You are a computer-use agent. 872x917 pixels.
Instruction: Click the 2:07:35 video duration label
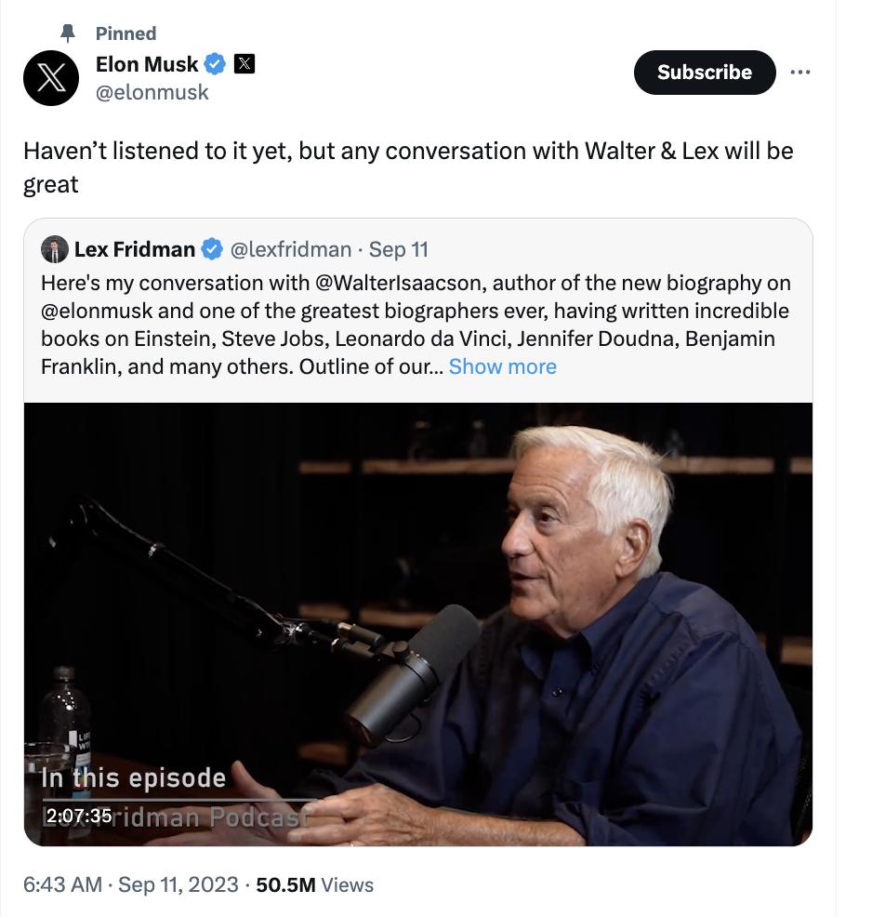pyautogui.click(x=78, y=816)
